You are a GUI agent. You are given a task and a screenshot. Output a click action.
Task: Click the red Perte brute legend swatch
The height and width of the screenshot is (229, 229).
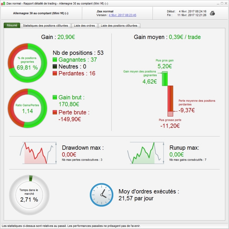point(55,112)
